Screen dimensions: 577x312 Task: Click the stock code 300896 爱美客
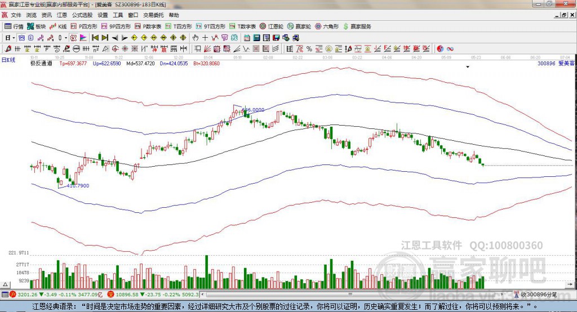click(556, 63)
